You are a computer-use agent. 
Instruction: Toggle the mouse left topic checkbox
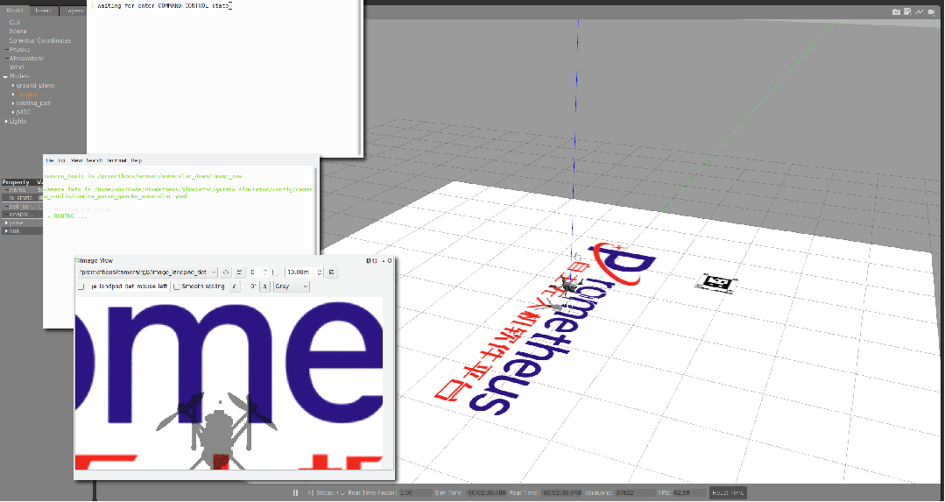tap(81, 286)
